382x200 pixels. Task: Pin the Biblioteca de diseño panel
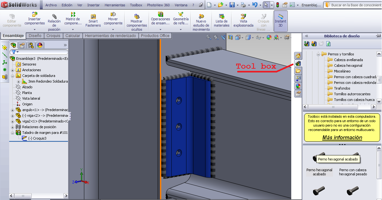(x=378, y=36)
